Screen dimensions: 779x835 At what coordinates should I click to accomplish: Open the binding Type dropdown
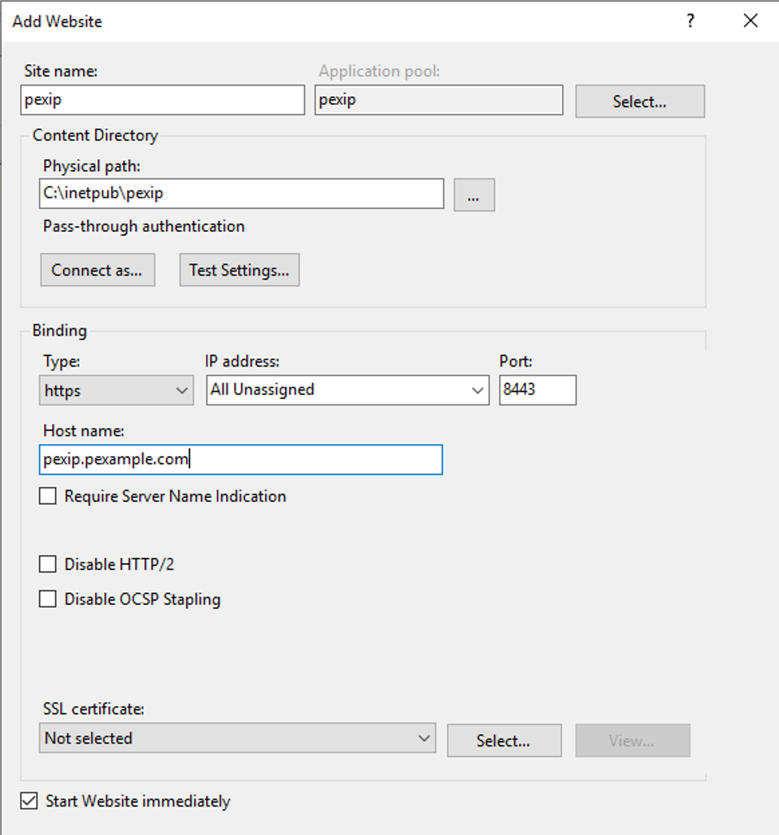tap(116, 391)
